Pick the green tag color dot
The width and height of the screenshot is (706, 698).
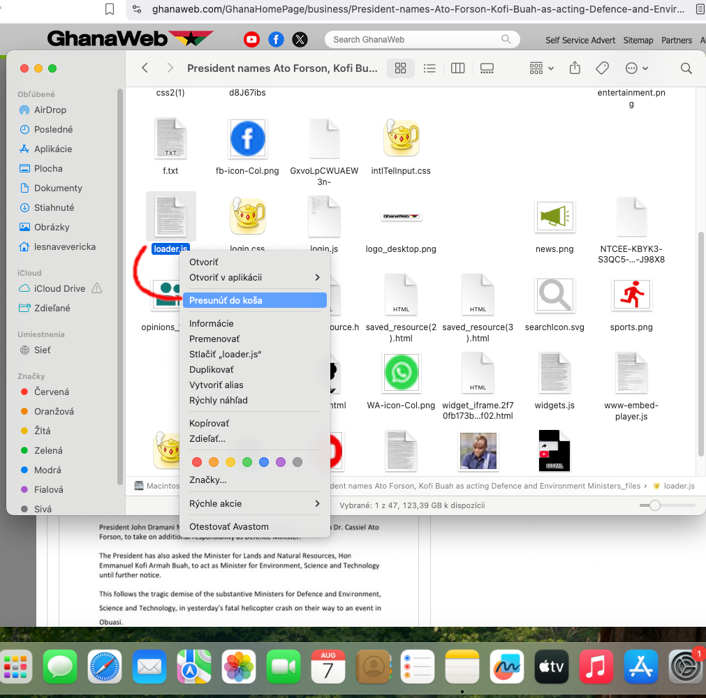pos(247,462)
